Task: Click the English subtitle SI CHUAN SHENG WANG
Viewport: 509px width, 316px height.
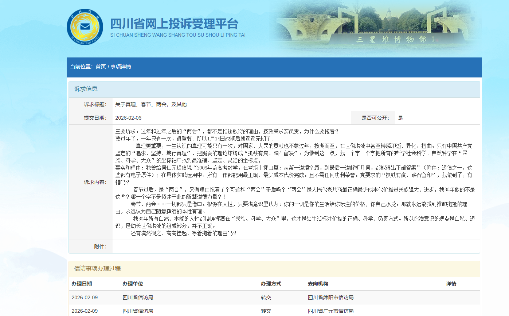Action: 178,35
